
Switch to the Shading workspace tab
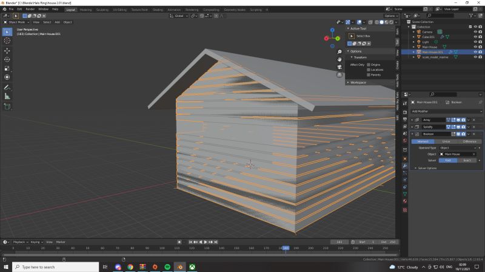(x=158, y=10)
